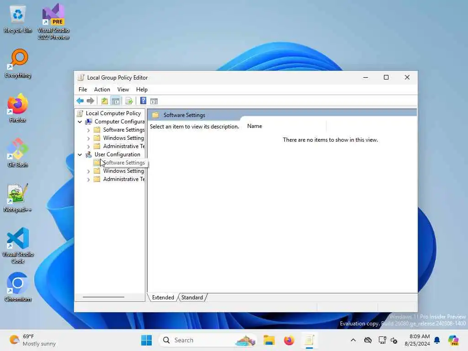Select Windows Settings under User Configuration

click(123, 171)
